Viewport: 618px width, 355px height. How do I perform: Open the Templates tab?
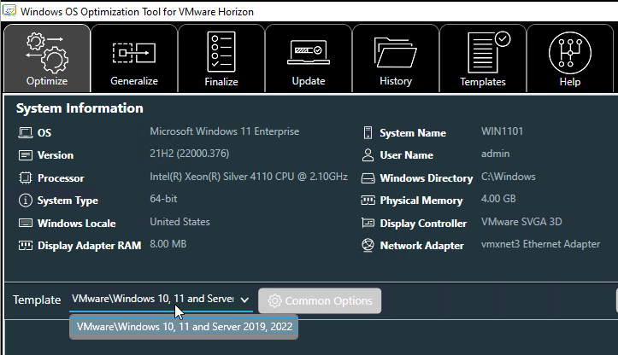pos(483,58)
